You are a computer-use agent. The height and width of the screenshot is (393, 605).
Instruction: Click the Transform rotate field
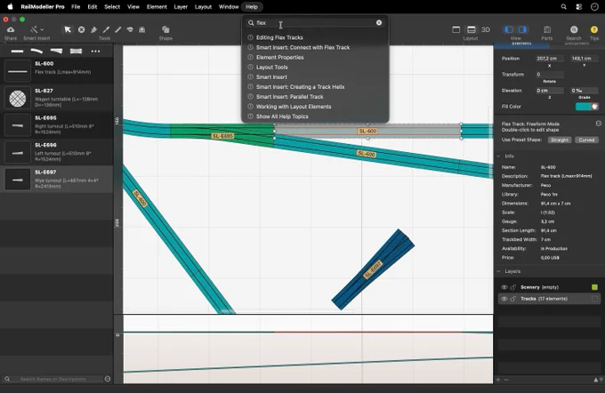pyautogui.click(x=550, y=75)
